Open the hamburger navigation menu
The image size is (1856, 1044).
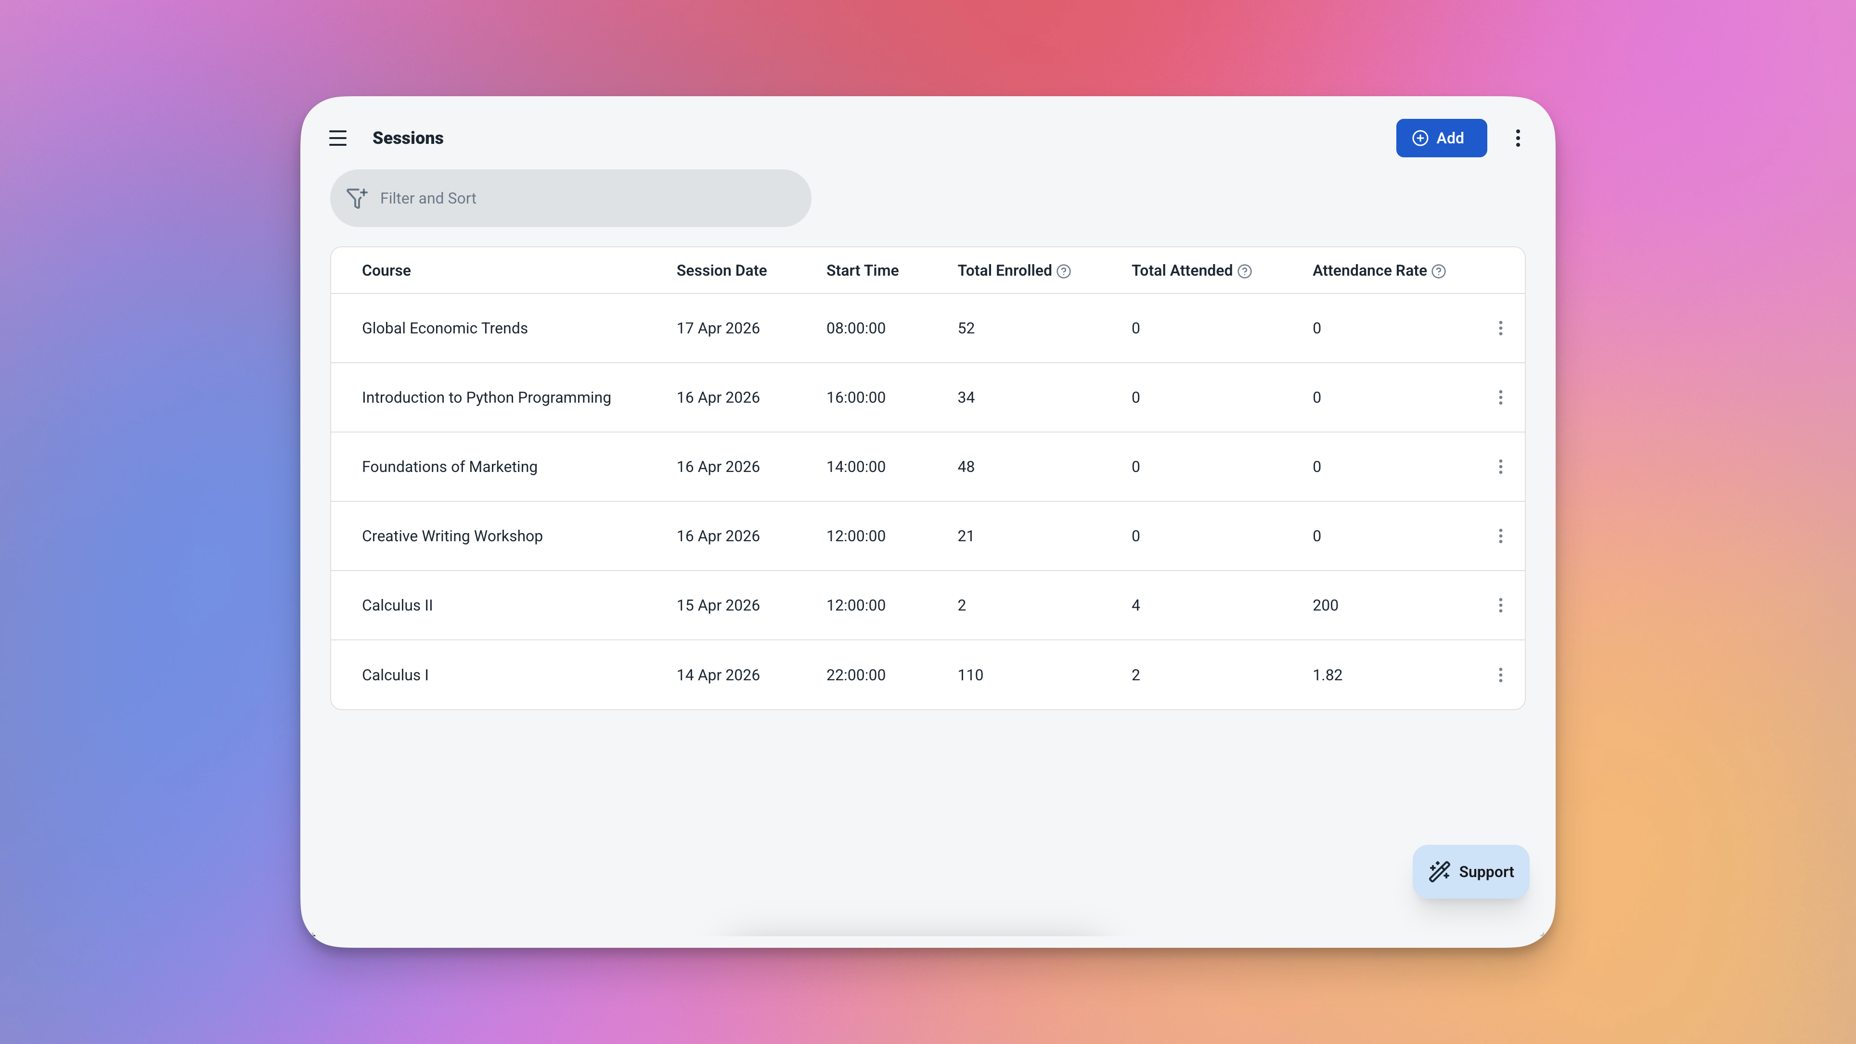[338, 138]
